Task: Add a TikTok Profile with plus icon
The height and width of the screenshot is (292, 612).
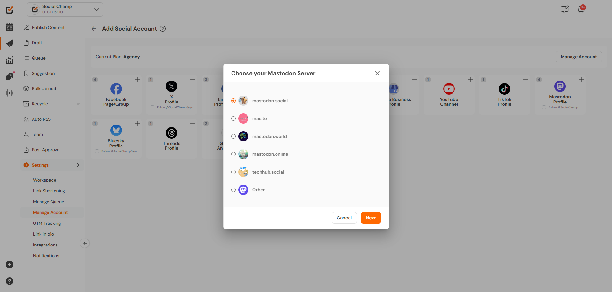Action: coord(526,79)
